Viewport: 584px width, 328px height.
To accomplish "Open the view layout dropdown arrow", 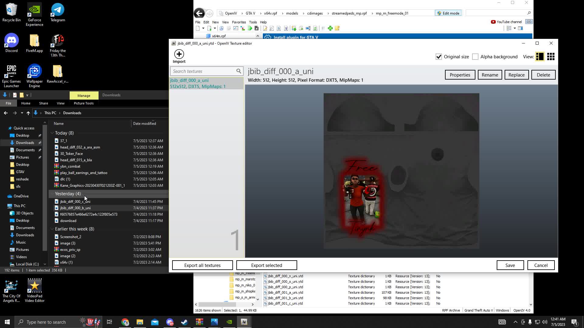I will (x=515, y=28).
